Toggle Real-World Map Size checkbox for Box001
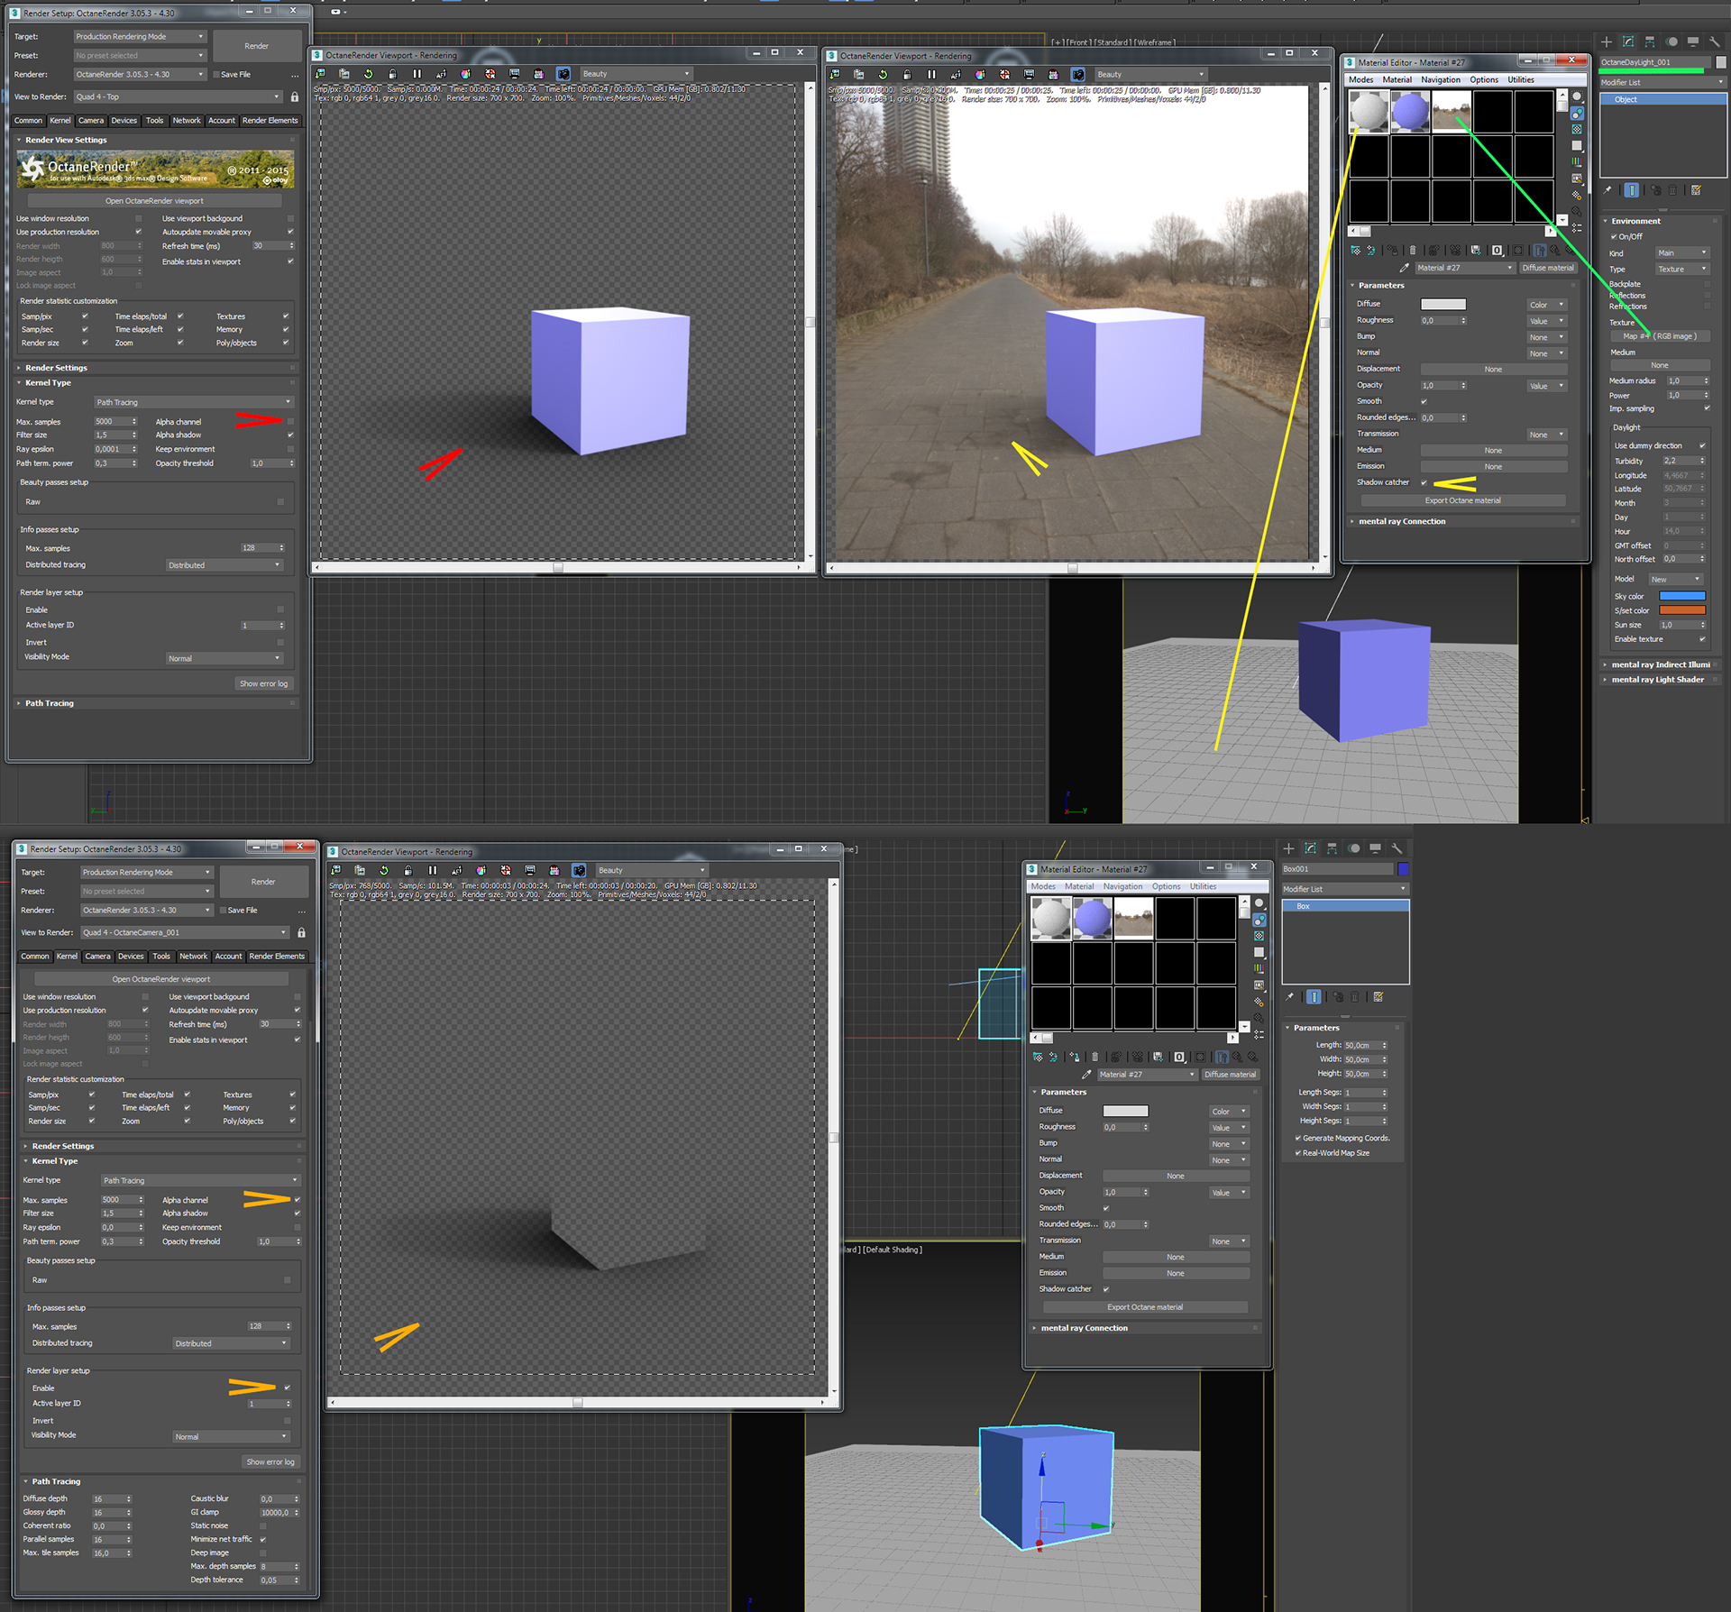 [x=1297, y=1153]
